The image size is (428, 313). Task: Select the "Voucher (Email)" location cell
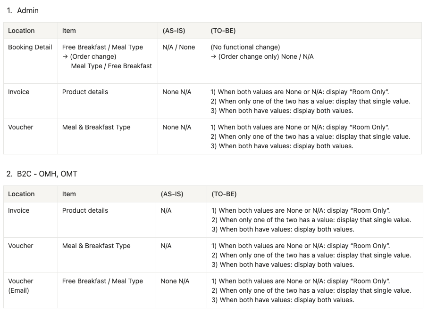click(20, 285)
